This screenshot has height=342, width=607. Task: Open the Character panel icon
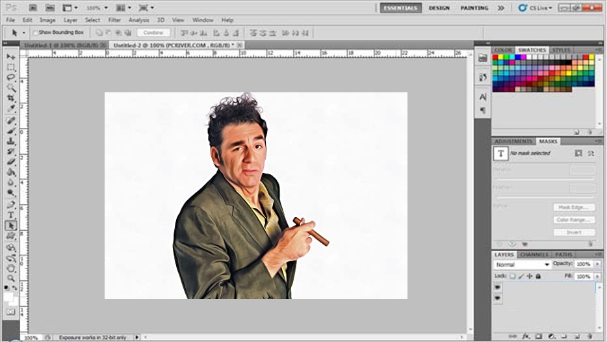[483, 97]
